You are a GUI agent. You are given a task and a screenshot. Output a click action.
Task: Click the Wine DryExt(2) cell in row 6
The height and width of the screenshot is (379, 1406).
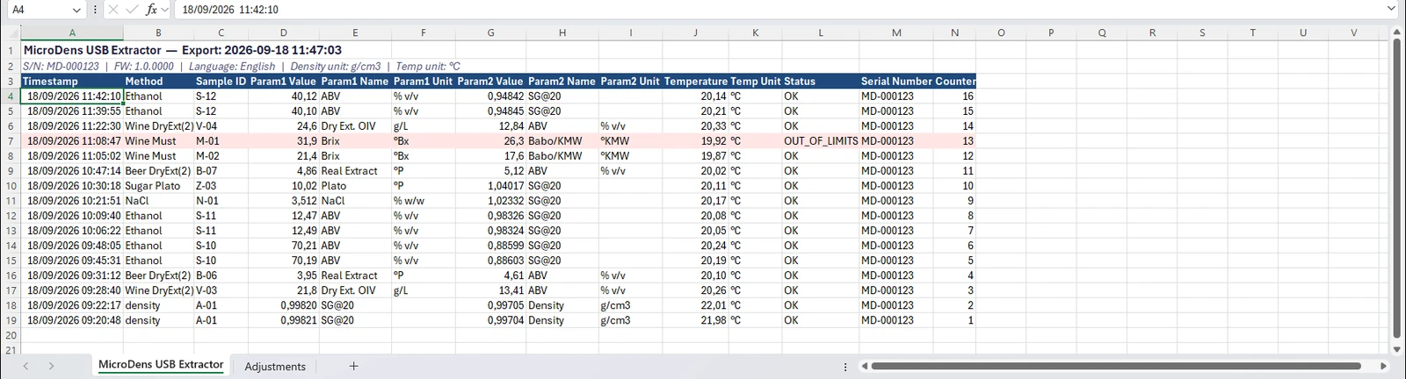tap(158, 126)
